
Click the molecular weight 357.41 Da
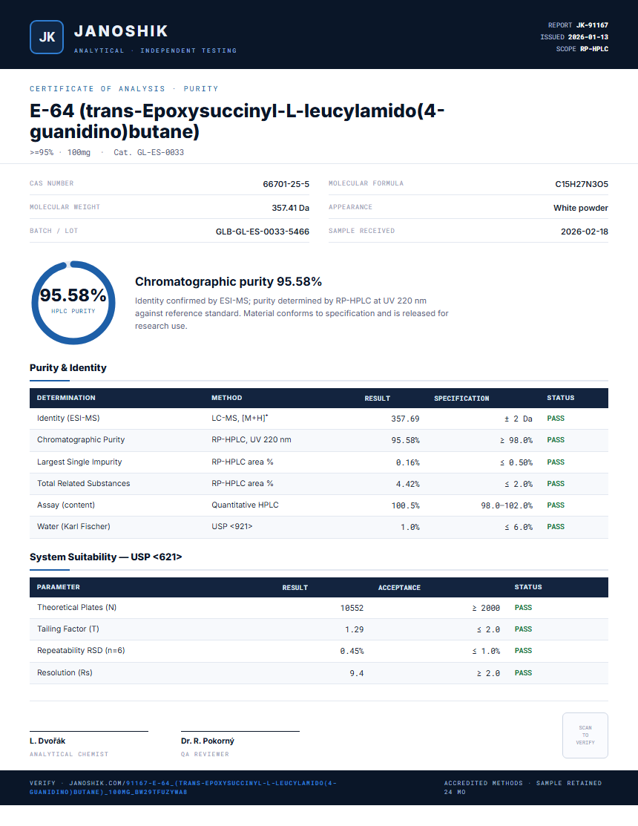tap(291, 208)
